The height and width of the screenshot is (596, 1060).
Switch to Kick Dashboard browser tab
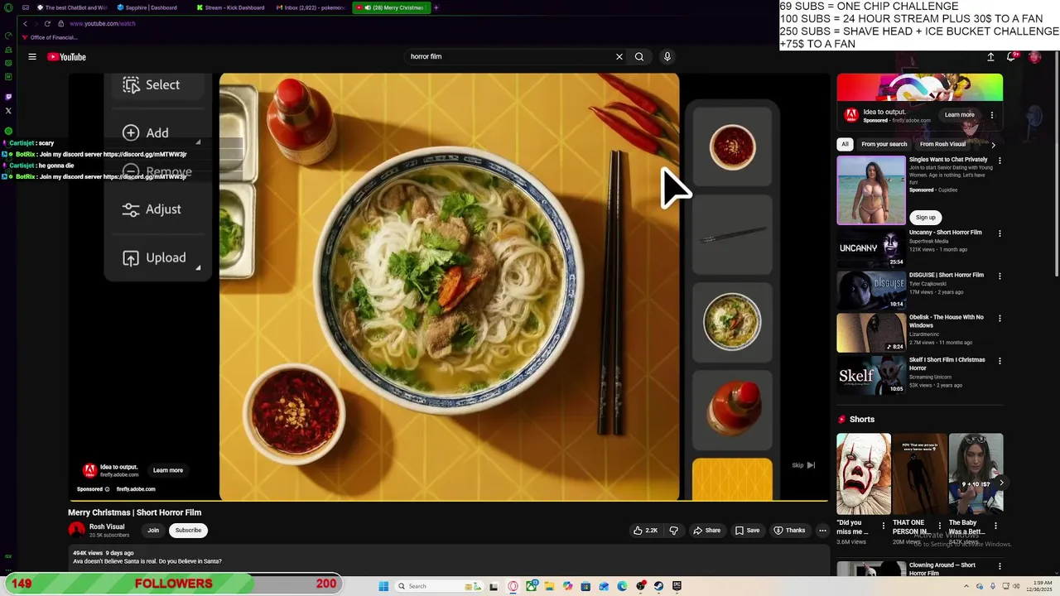(x=230, y=7)
